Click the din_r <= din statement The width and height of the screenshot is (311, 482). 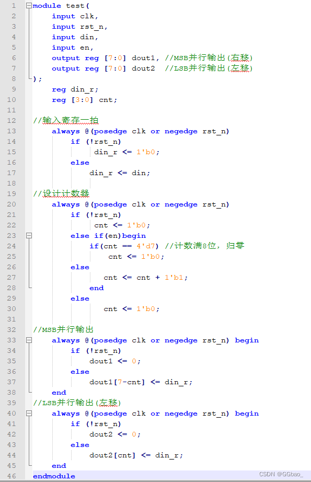(x=120, y=173)
